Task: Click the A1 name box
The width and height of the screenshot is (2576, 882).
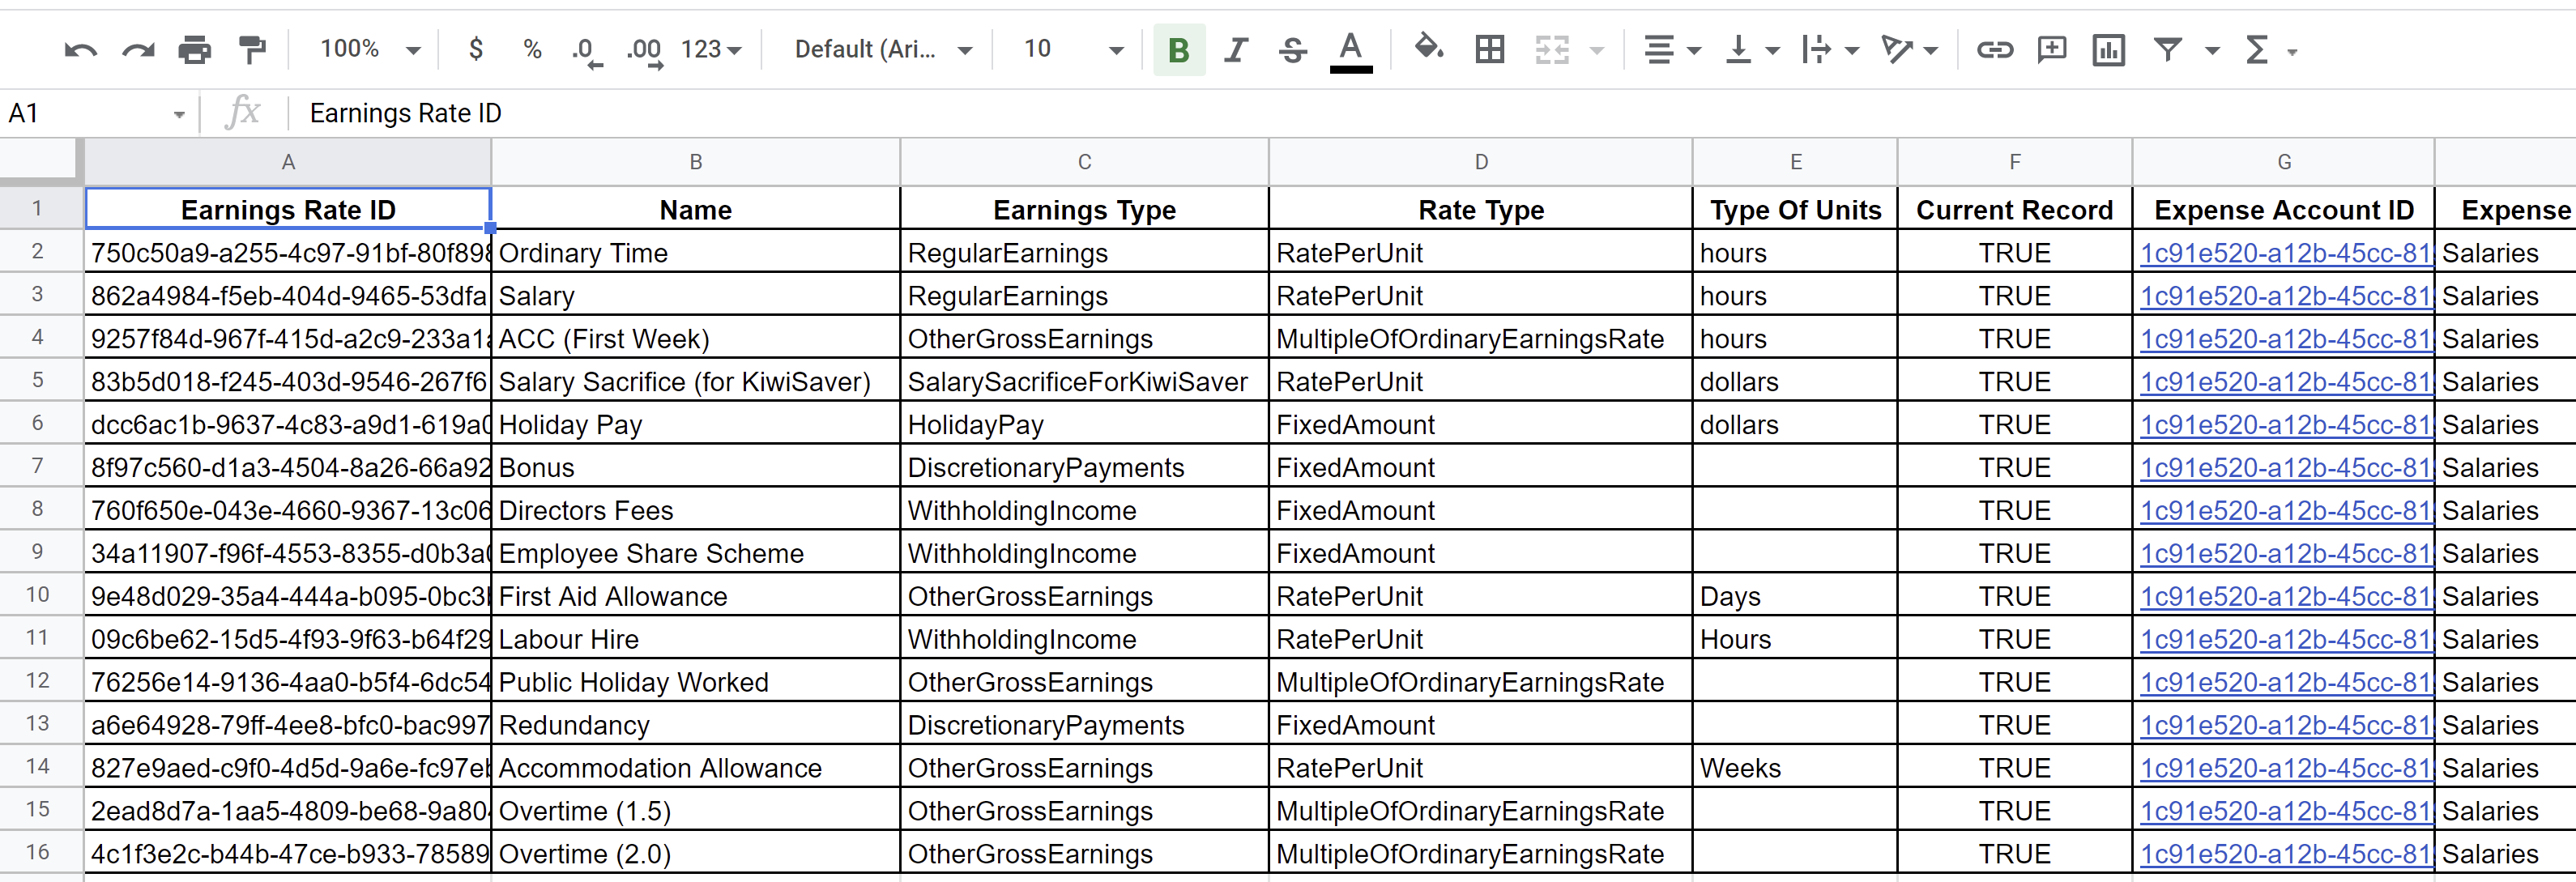Action: pyautogui.click(x=85, y=113)
